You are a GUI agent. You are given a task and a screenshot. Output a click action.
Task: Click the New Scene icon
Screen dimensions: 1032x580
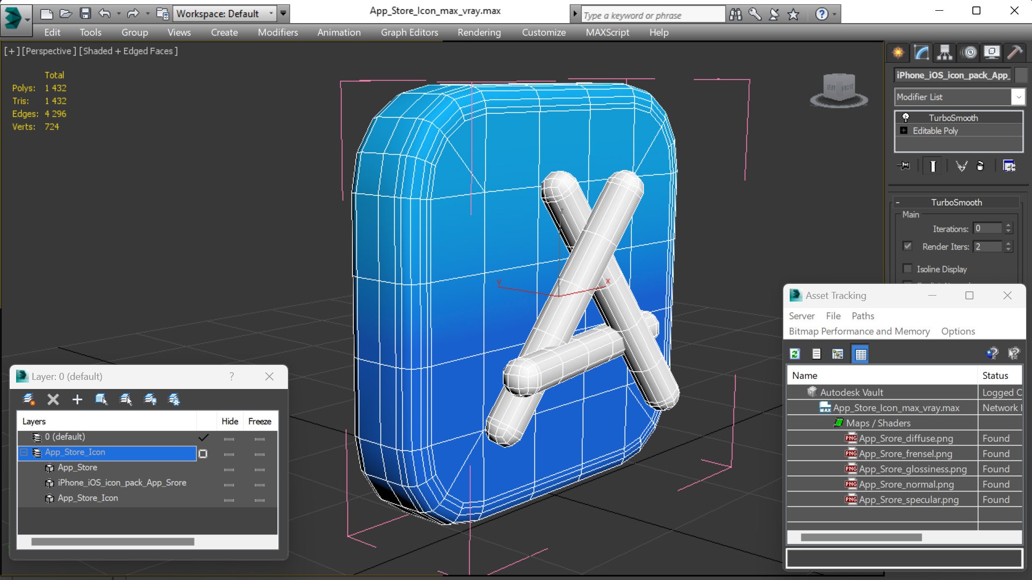(x=47, y=13)
